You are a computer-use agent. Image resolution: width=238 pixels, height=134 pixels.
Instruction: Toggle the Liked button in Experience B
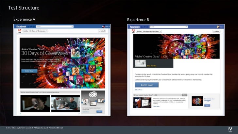click(216, 31)
